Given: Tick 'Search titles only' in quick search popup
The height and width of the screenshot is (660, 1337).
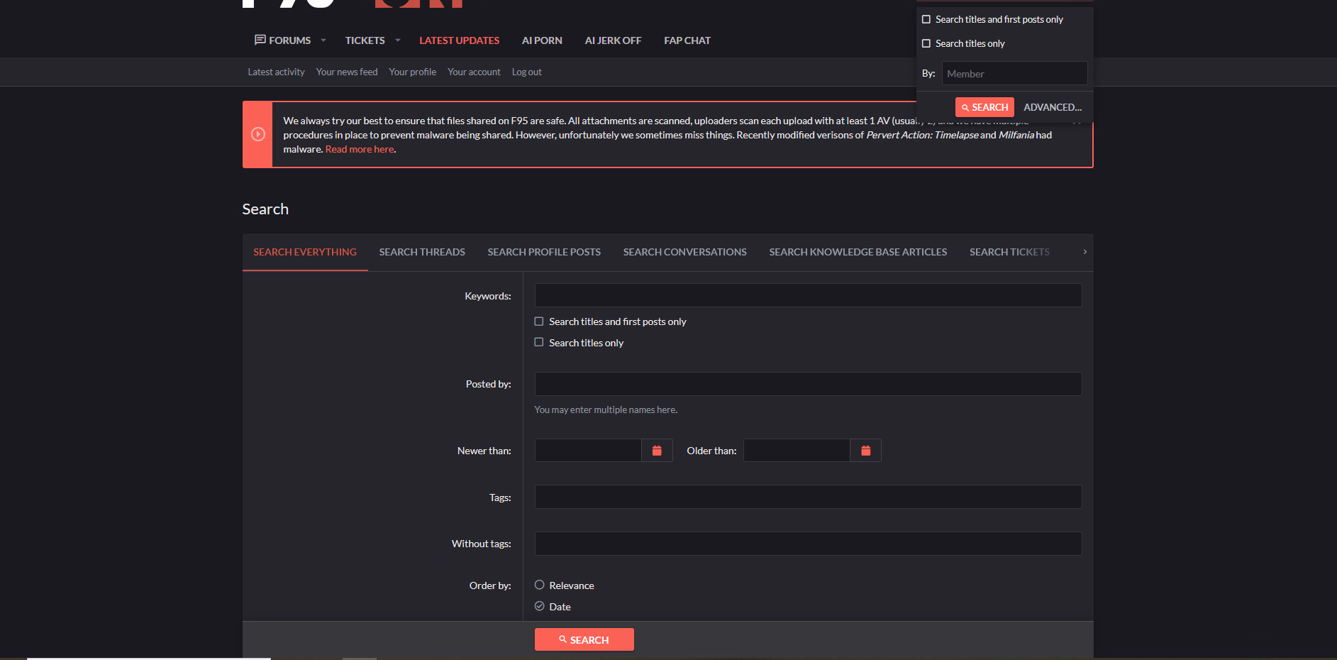Looking at the screenshot, I should 926,43.
